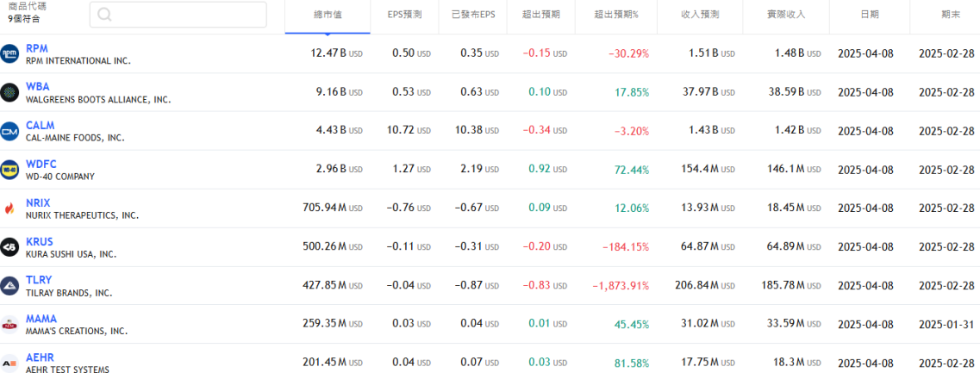980x373 pixels.
Task: Click the WALGREENS BOOTS ALLIANCE, INC. name
Action: point(98,99)
